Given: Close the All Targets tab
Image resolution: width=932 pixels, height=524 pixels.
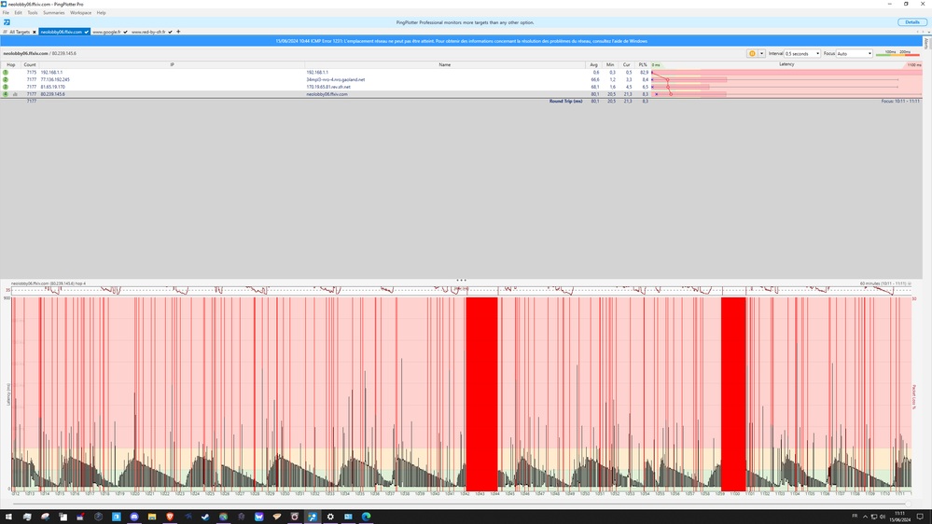Looking at the screenshot, I should pyautogui.click(x=35, y=32).
